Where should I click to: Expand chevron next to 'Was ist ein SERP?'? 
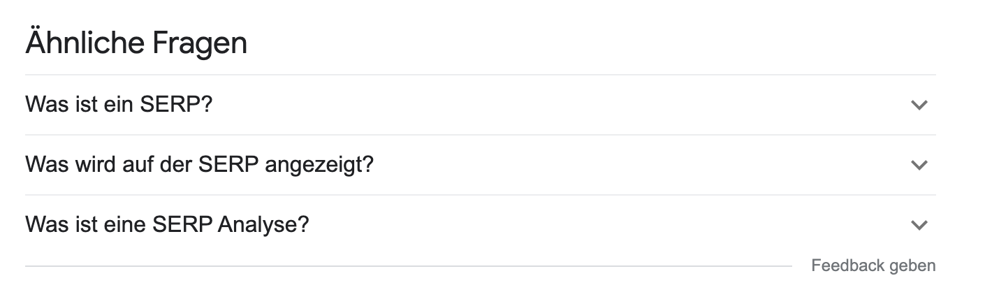pos(919,105)
